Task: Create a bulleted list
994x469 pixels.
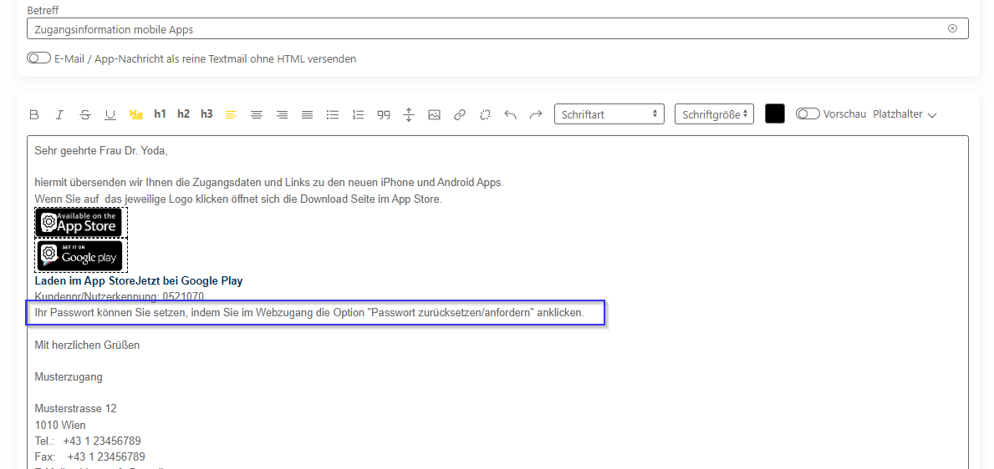Action: click(x=333, y=114)
